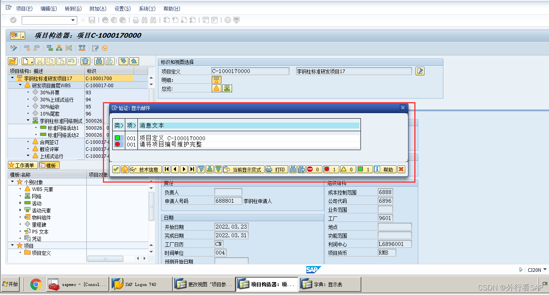Collapse 李钢柱标准研发项目17 tree node

[x=13, y=78]
